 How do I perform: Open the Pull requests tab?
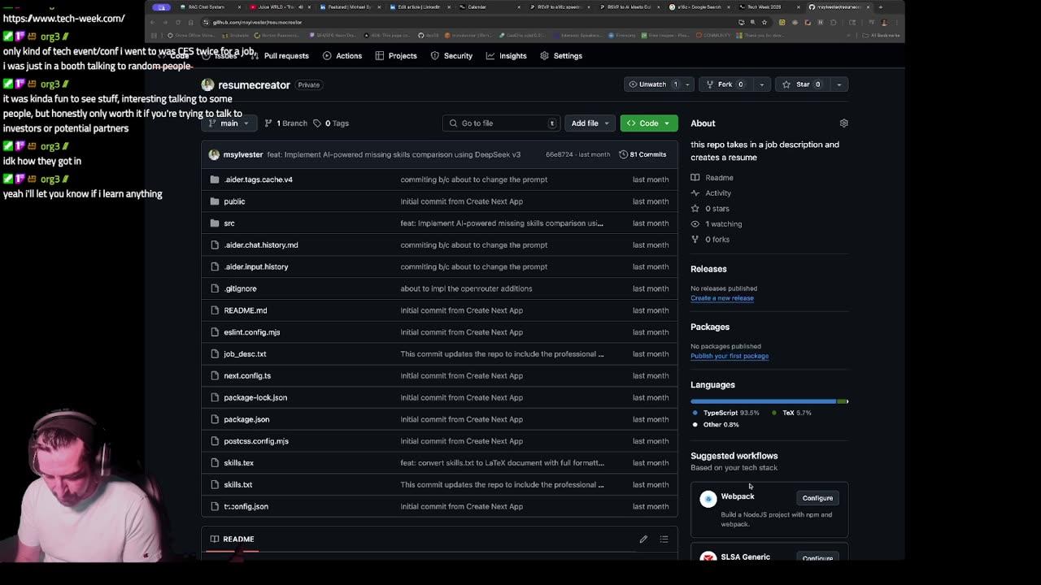click(279, 56)
